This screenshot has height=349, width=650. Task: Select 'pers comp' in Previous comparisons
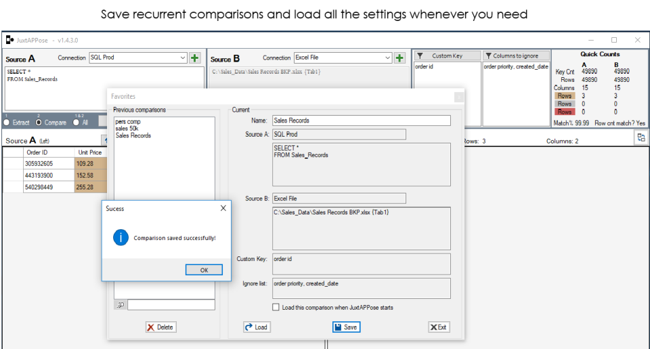click(x=128, y=122)
